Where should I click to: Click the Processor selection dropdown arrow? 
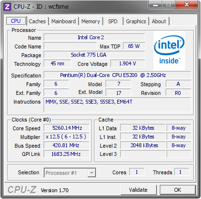(92, 173)
